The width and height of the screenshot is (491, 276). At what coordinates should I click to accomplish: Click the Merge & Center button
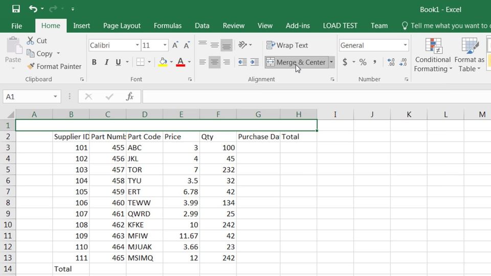tap(296, 62)
